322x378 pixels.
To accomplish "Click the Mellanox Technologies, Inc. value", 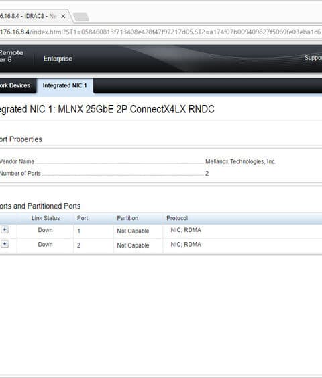I will tap(240, 161).
